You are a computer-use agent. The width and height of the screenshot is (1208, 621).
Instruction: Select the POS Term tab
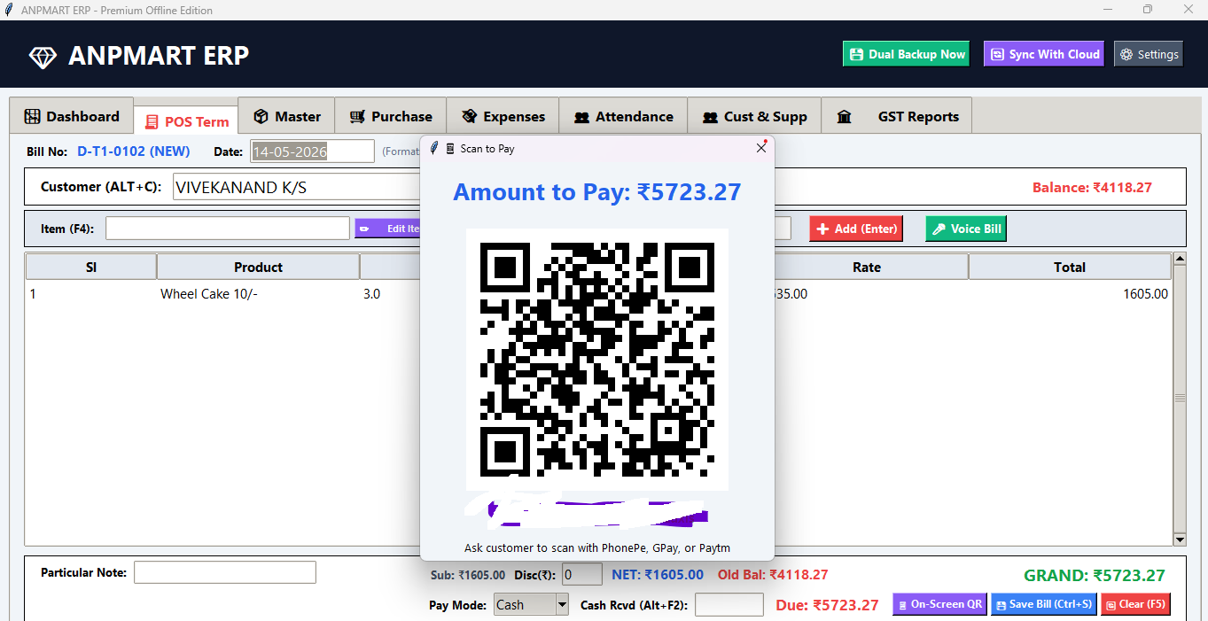186,121
